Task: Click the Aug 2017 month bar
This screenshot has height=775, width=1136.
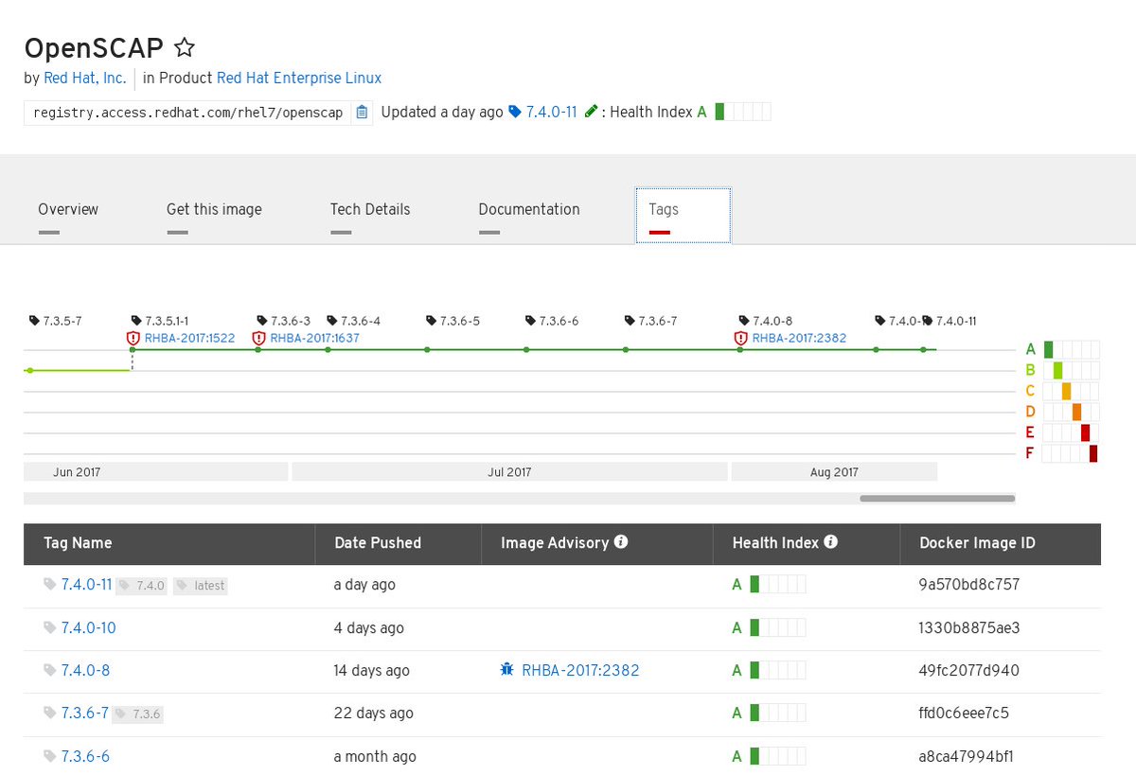Action: tap(834, 471)
